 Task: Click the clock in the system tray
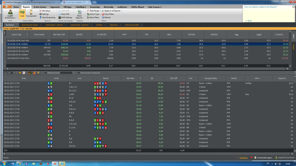click(x=288, y=164)
